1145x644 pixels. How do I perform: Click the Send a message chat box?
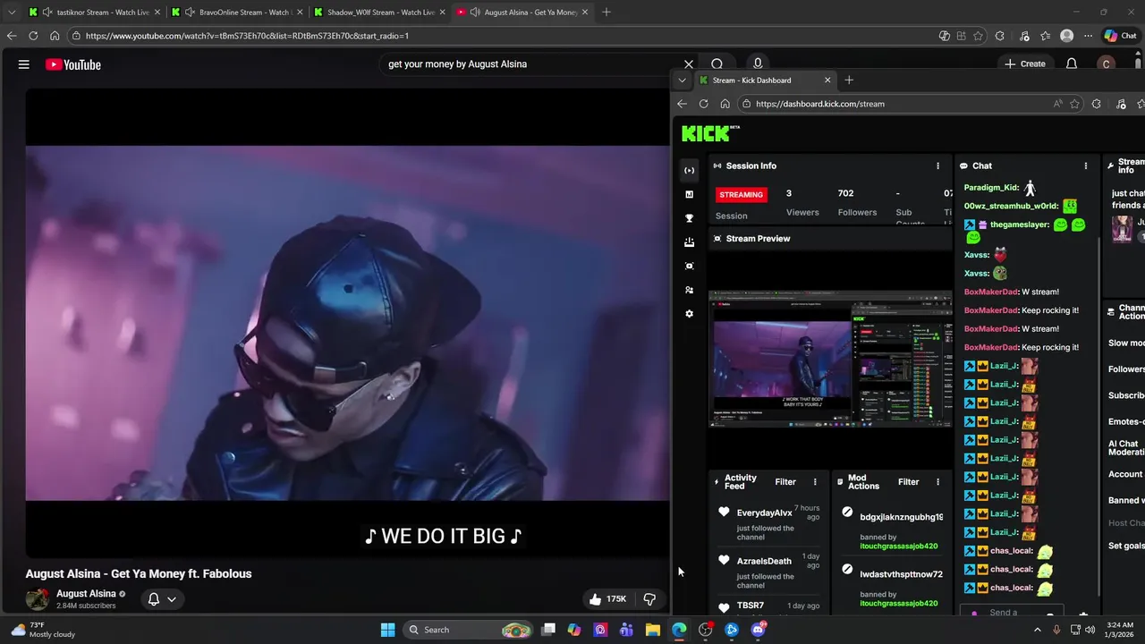tap(1011, 613)
